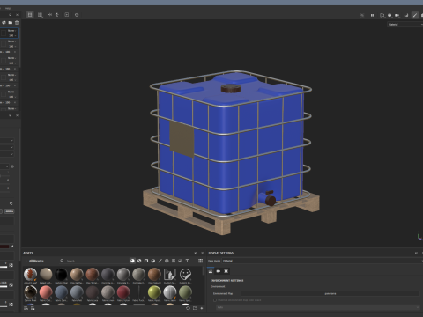This screenshot has height=317, width=423.
Task: Filter assets by the alphas circle icon
Action: coord(167,261)
